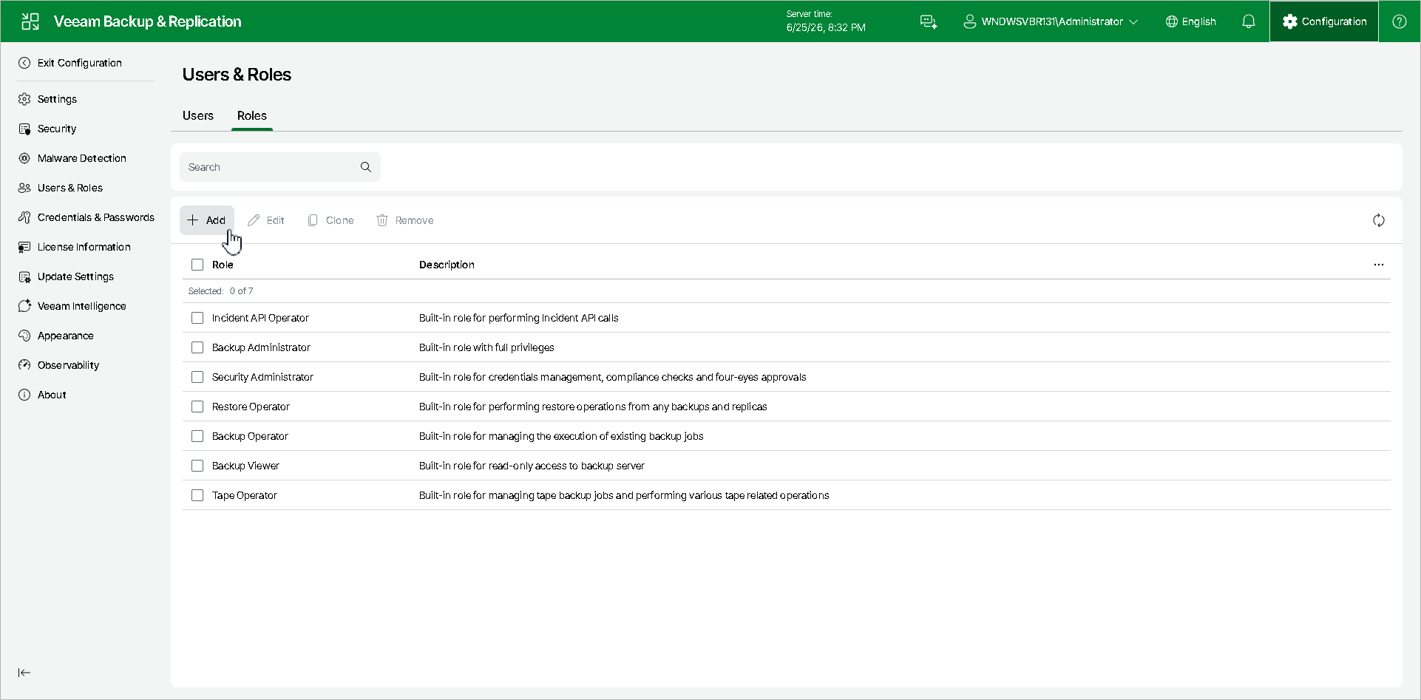Select the Backup Viewer role name
1421x700 pixels.
click(245, 466)
